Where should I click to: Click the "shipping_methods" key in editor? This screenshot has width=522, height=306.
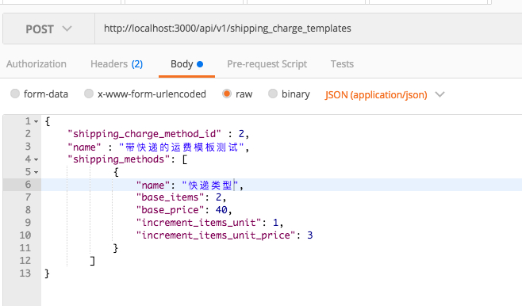pyautogui.click(x=119, y=159)
